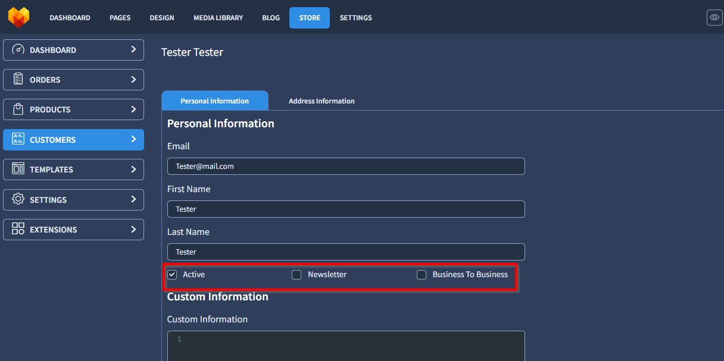Click the eye preview icon
This screenshot has width=724, height=361.
(x=714, y=17)
